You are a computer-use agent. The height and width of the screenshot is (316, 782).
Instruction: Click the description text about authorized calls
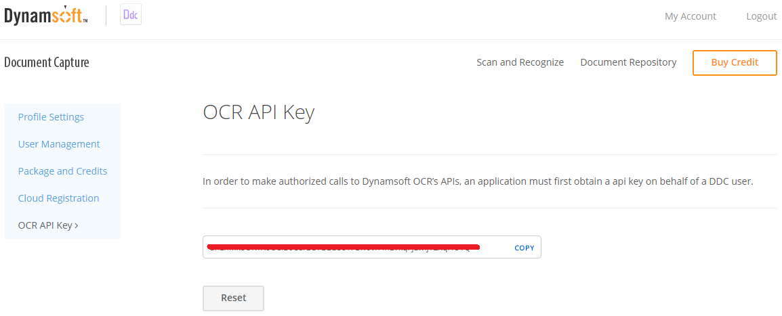coord(478,181)
